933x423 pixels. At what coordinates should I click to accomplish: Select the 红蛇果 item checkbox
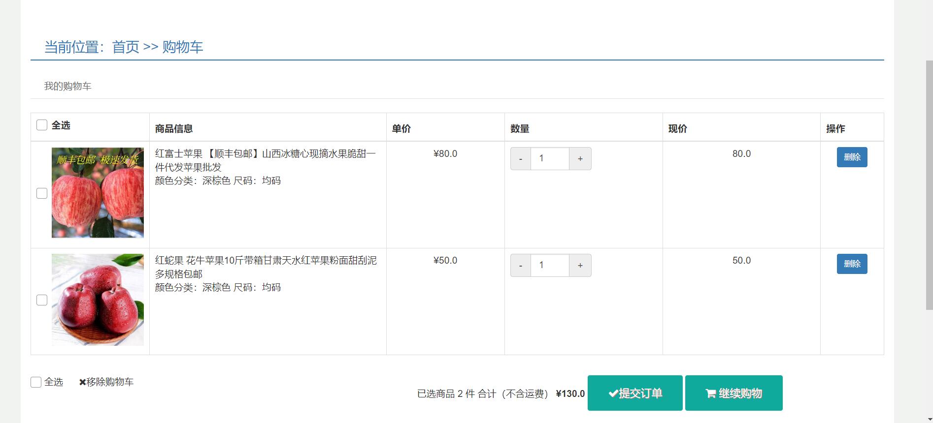42,300
